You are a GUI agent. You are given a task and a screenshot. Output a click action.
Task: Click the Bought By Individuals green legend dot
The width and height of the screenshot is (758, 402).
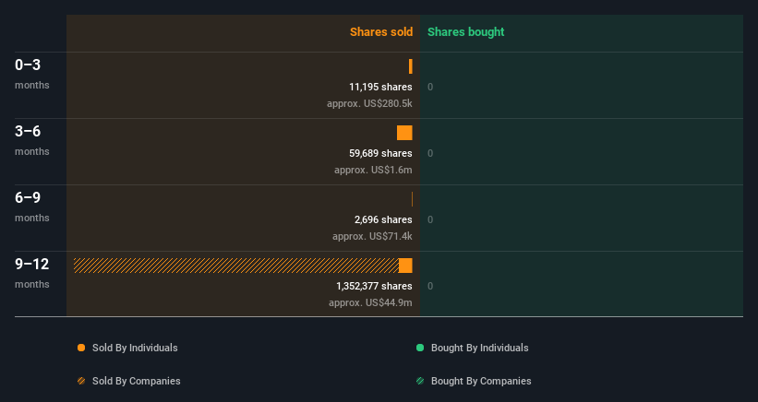coord(420,348)
